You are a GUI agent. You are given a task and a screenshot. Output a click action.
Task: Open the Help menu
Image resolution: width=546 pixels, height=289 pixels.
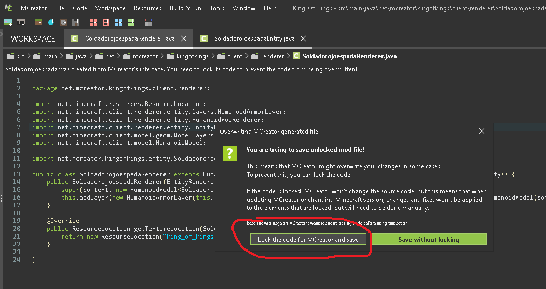coord(270,8)
